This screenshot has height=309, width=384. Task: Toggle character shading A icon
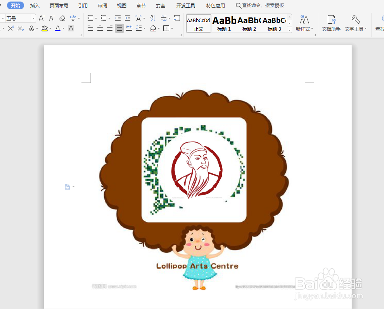71,28
